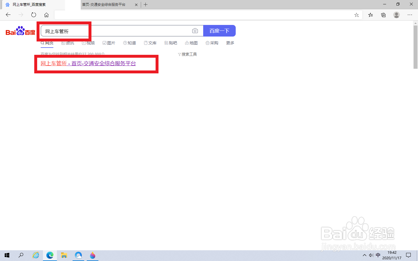The image size is (418, 261).
Task: Click the colorful droplet taskbar app icon
Action: click(x=93, y=255)
